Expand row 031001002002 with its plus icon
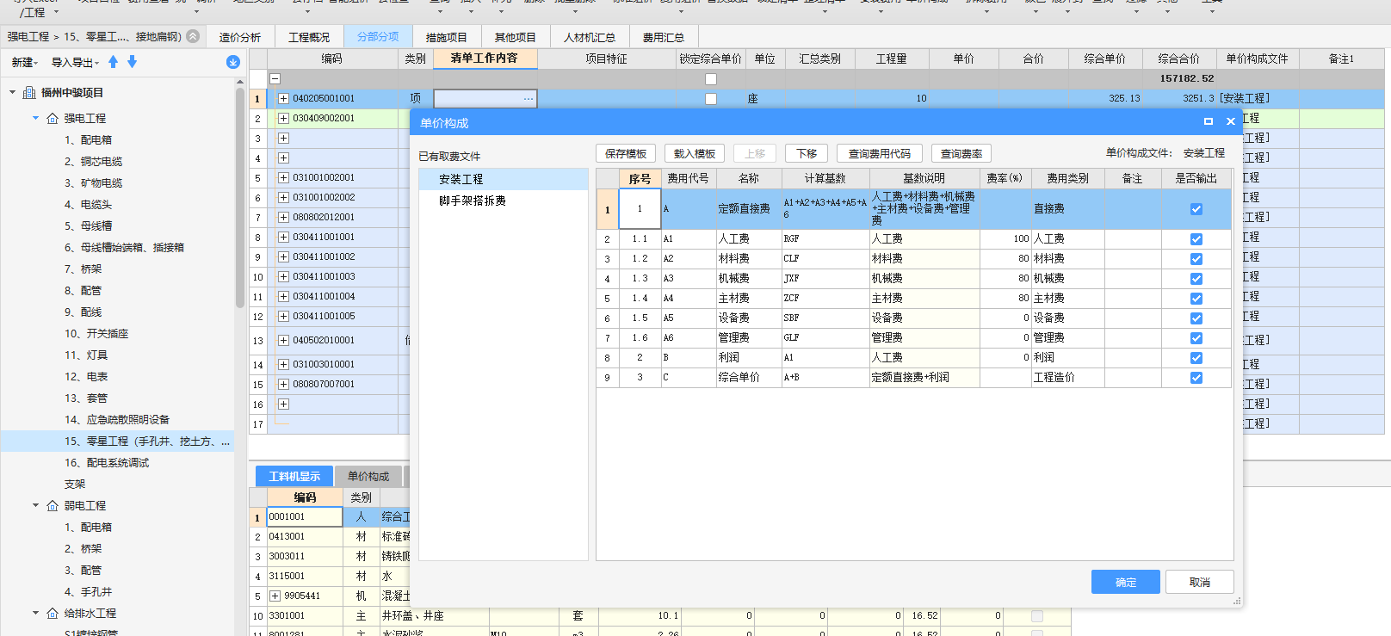 click(283, 198)
